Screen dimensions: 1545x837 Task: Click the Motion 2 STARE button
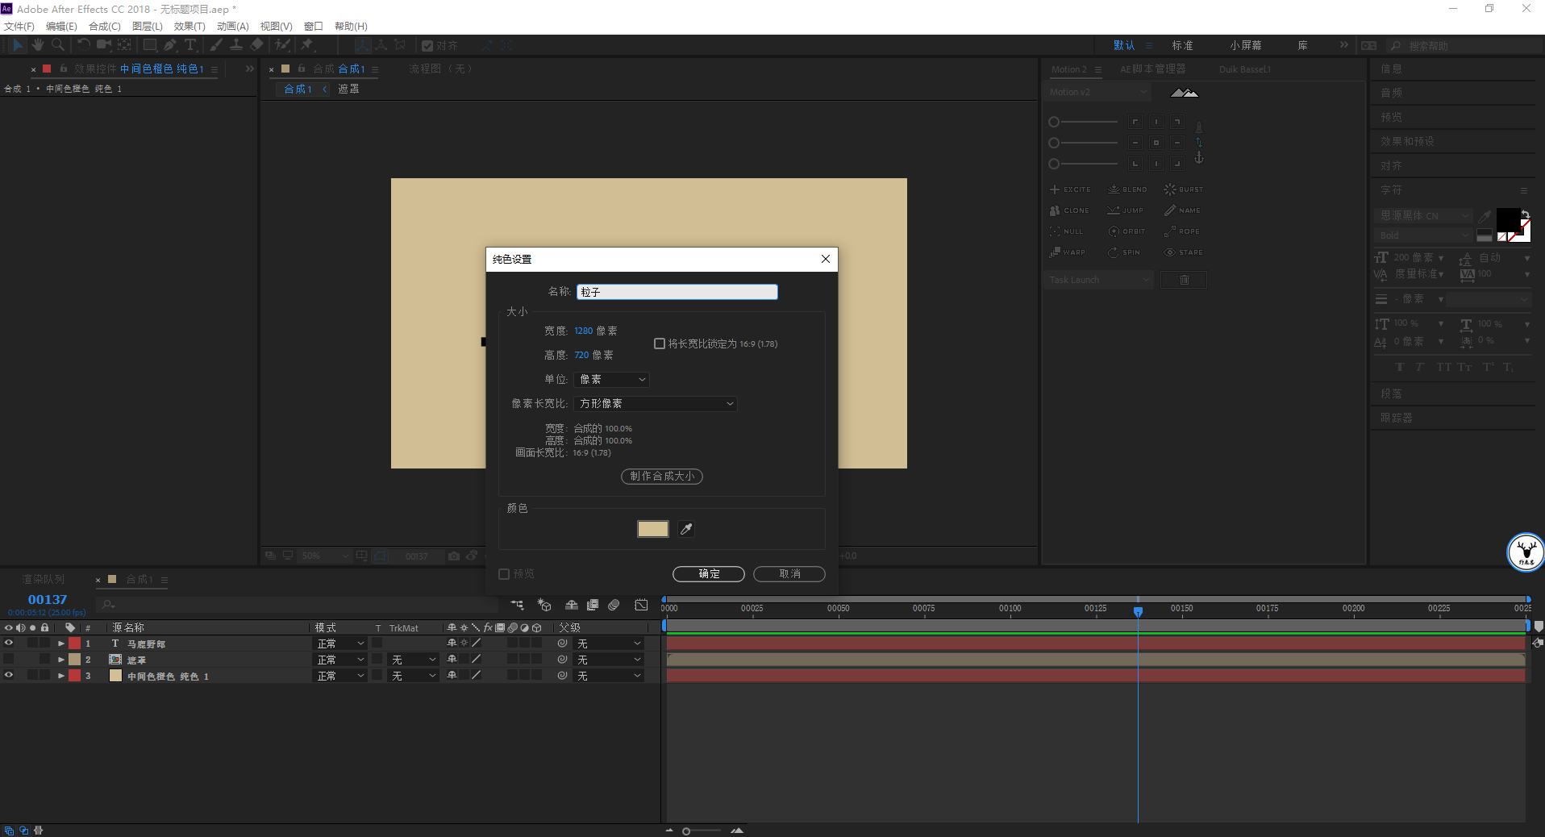tap(1183, 252)
